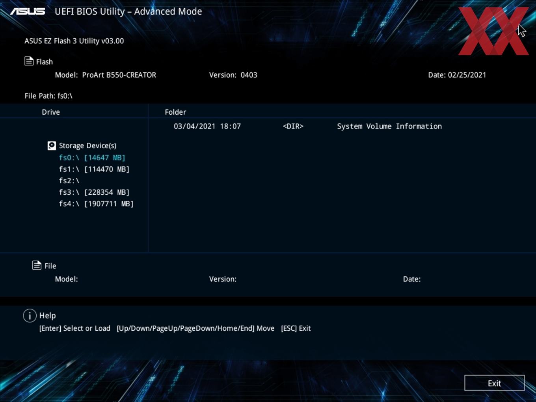Image resolution: width=536 pixels, height=402 pixels.
Task: Click the Help heading label
Action: (47, 316)
